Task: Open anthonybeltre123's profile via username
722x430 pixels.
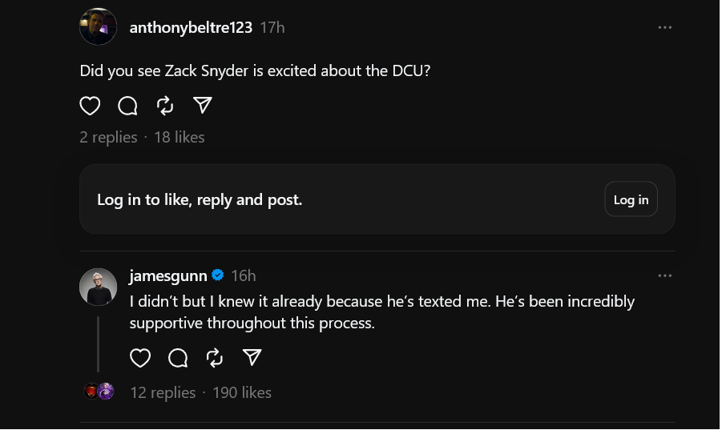Action: point(191,27)
